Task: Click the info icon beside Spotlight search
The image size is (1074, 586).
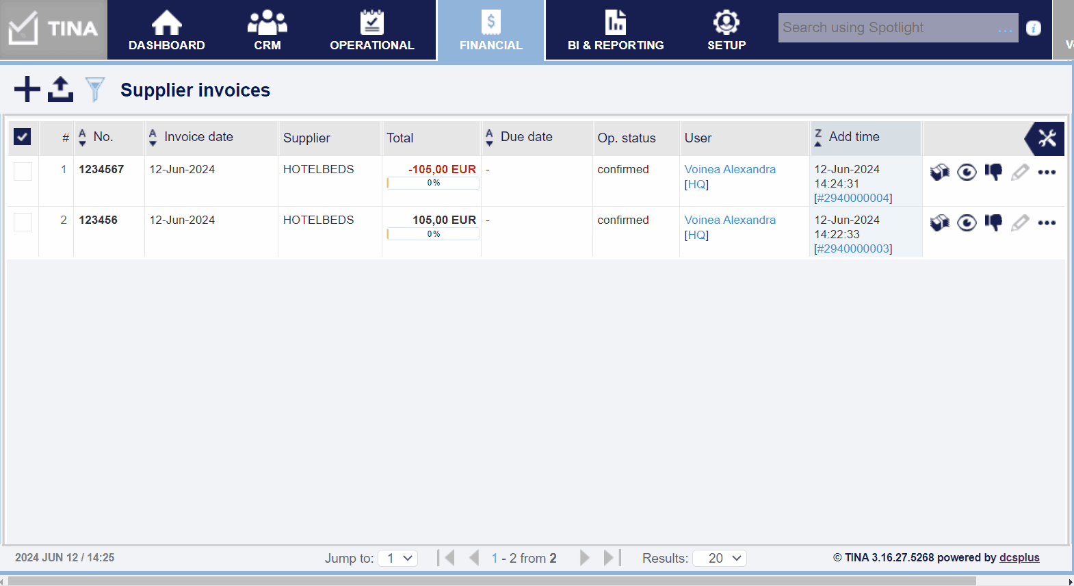Action: [1034, 28]
